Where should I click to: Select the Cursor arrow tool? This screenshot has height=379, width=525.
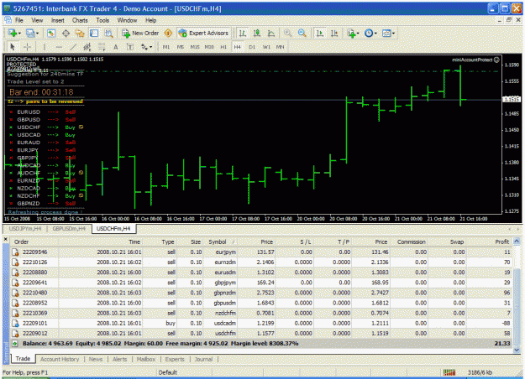tap(13, 47)
